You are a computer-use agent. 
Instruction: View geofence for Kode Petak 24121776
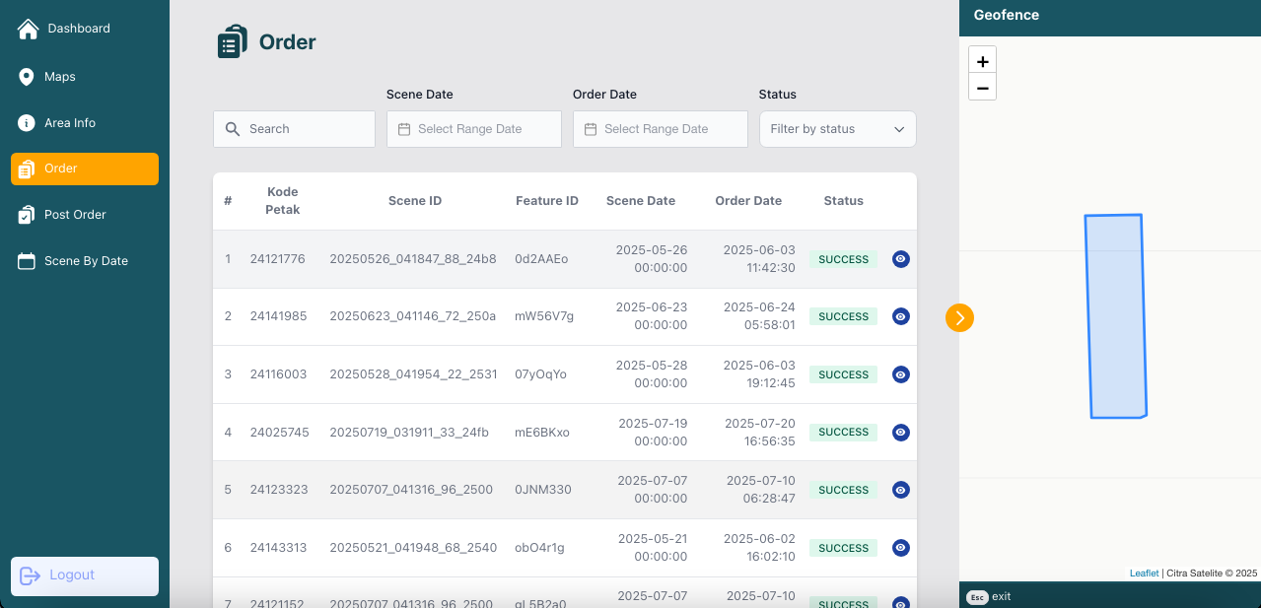pyautogui.click(x=900, y=259)
